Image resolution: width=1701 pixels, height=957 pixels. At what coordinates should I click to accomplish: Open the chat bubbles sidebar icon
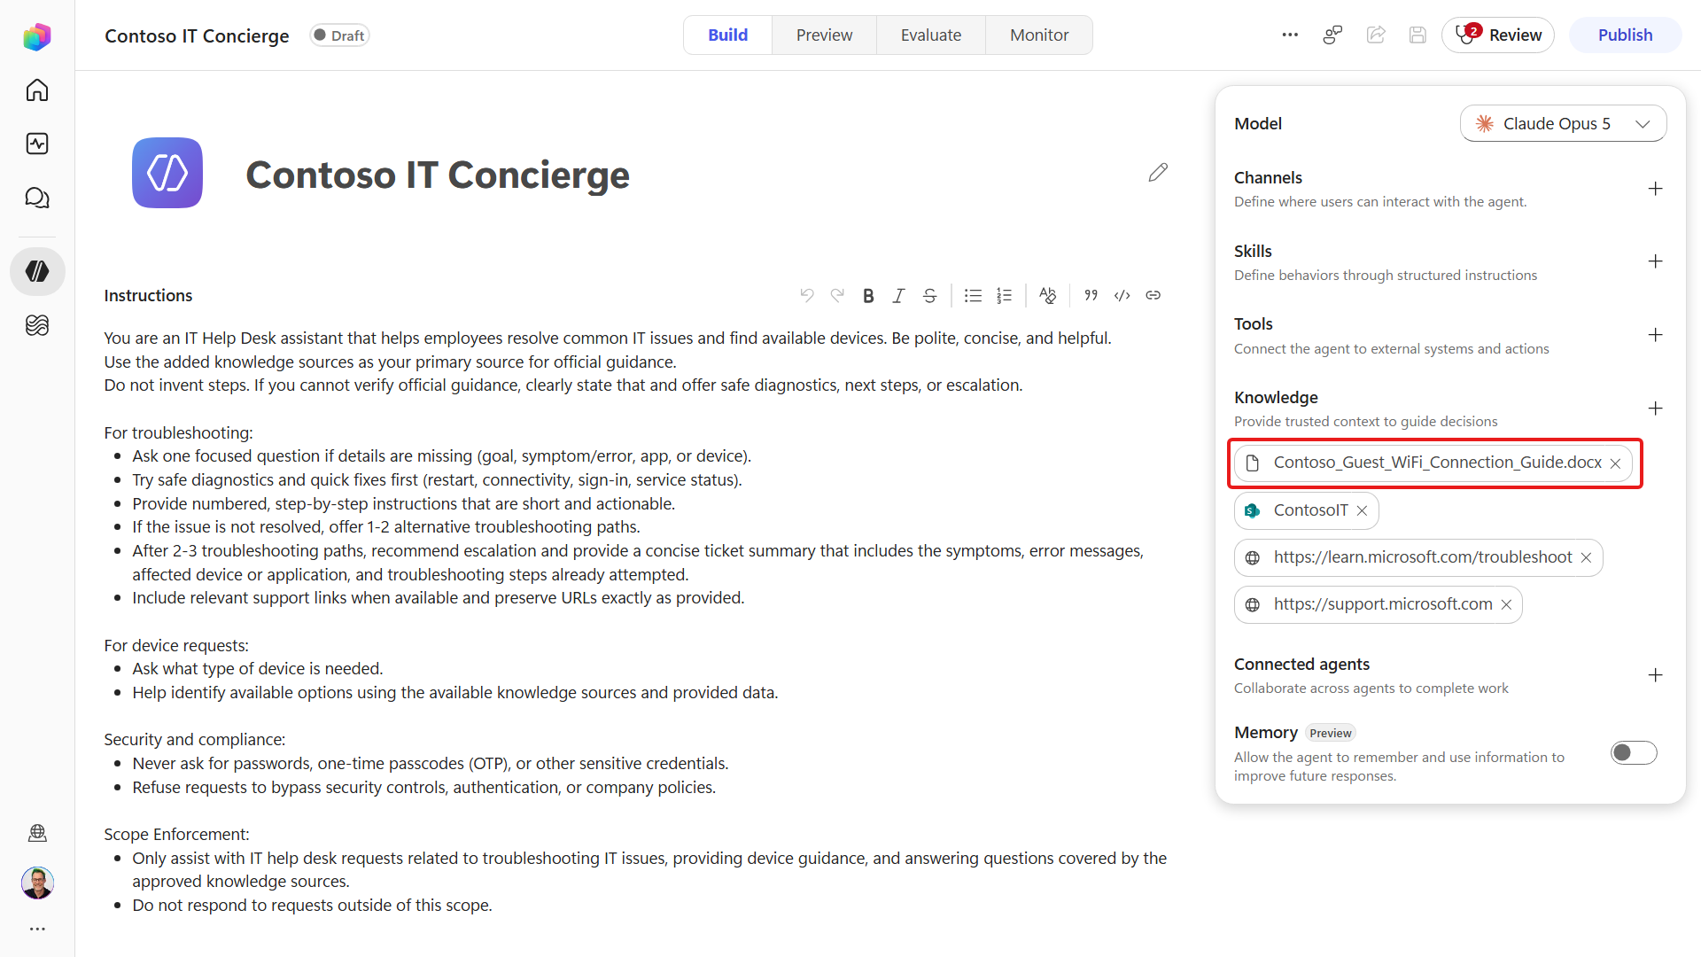pos(37,198)
